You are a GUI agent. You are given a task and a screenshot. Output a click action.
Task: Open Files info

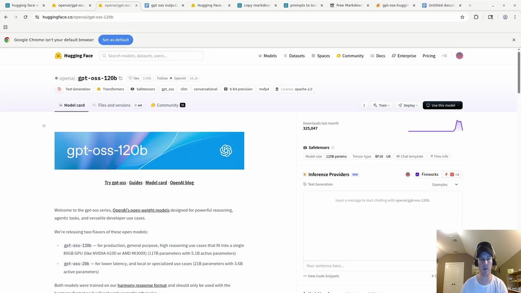tap(439, 156)
